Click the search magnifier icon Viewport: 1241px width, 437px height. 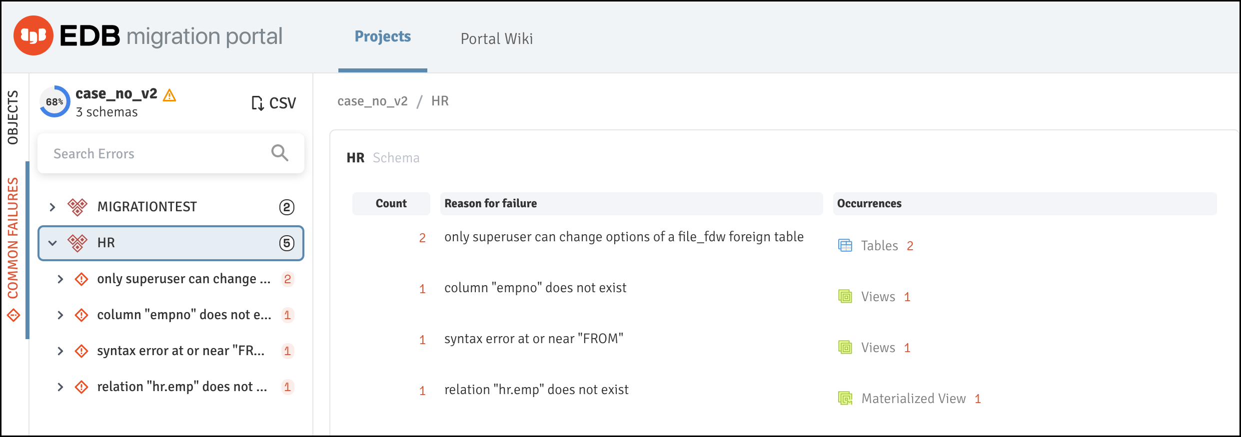280,153
